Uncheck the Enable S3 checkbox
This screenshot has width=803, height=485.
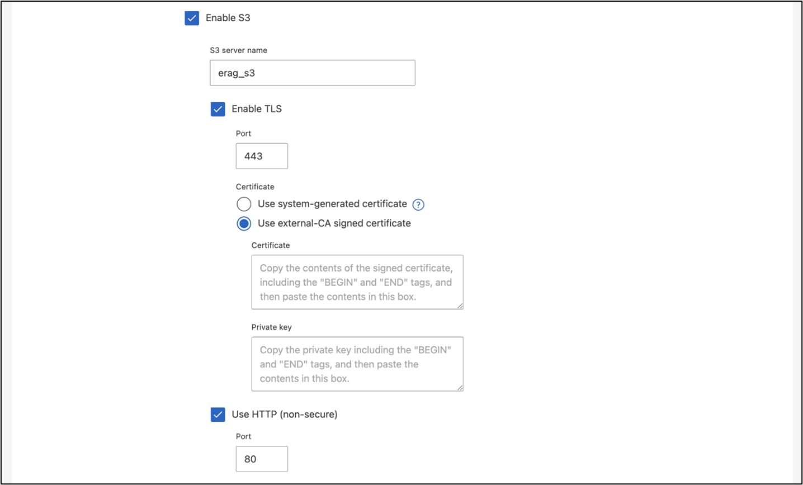click(x=192, y=18)
